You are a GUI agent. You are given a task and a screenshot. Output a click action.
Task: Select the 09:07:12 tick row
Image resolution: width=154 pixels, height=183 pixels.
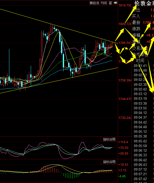[144, 169]
